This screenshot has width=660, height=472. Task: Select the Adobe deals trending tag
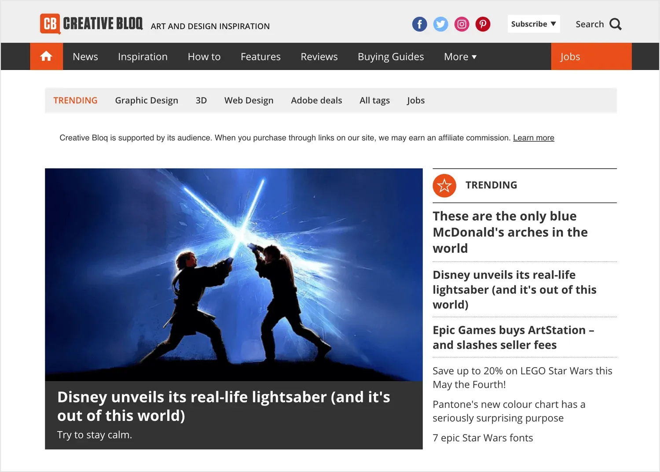(316, 100)
